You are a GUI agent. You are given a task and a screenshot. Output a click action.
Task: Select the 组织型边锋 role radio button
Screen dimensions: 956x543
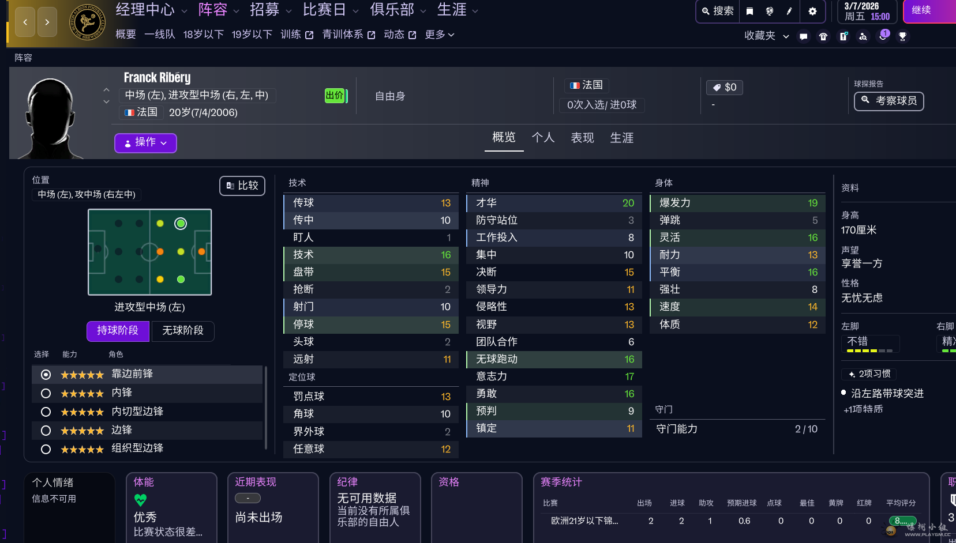click(46, 449)
